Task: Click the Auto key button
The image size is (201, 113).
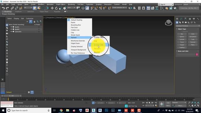Action: click(168, 103)
